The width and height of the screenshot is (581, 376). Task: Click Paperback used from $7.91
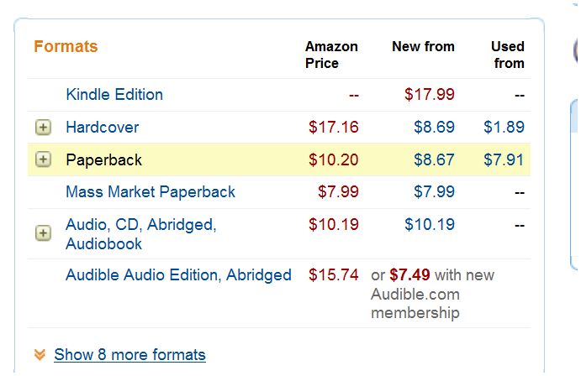tap(504, 160)
